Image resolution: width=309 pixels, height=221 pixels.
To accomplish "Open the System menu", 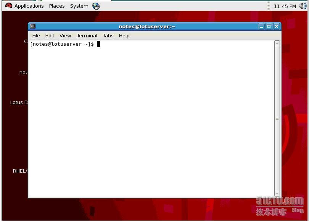I will (x=79, y=6).
